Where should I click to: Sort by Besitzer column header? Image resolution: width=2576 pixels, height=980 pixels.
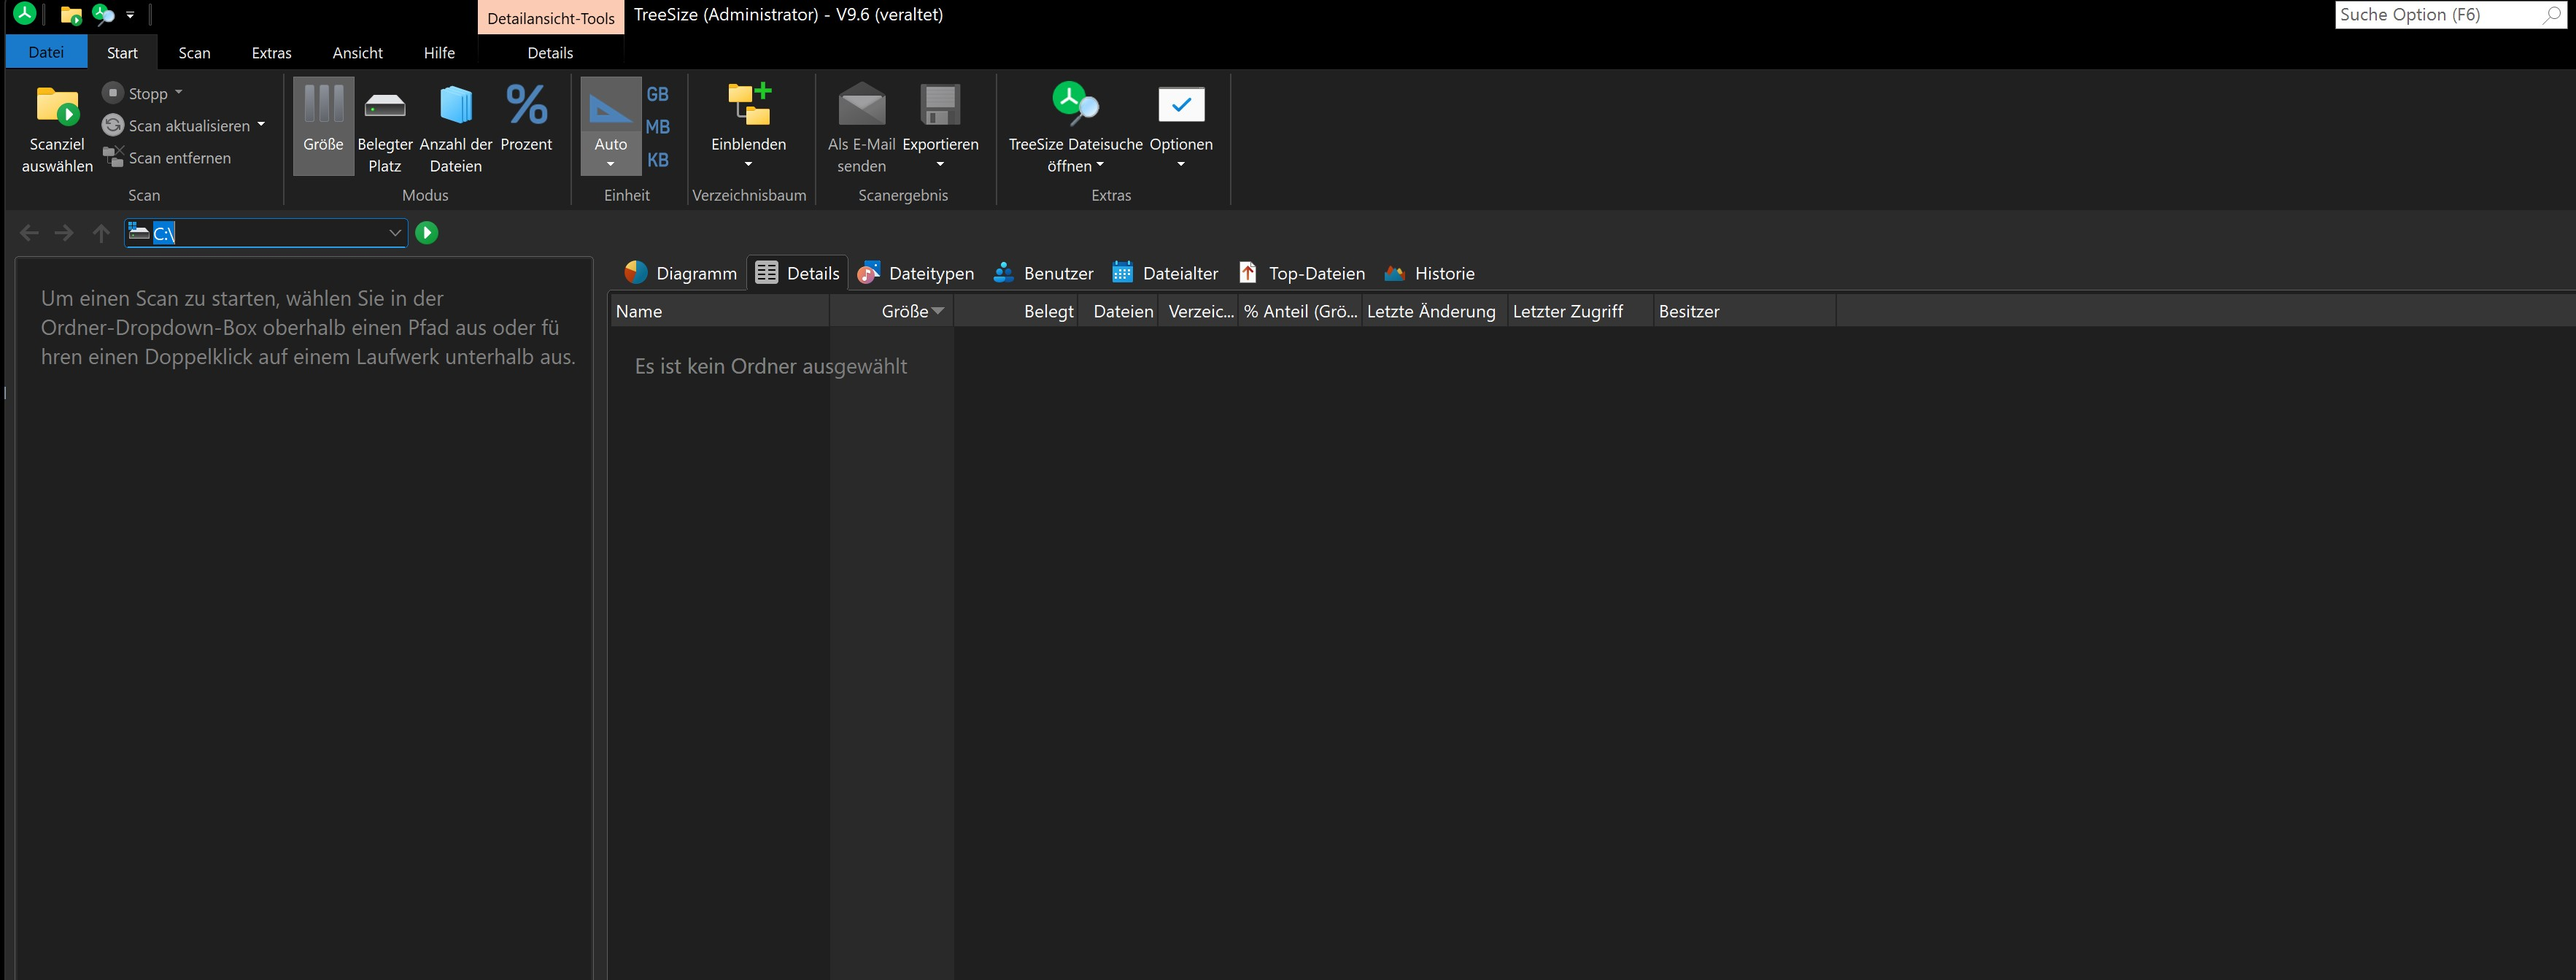point(1744,311)
